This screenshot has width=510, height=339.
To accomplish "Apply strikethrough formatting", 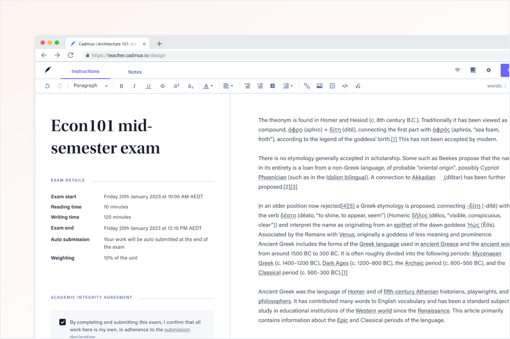I will pos(162,86).
